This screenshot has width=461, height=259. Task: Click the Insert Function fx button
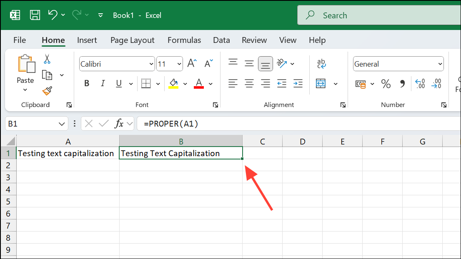coord(120,123)
